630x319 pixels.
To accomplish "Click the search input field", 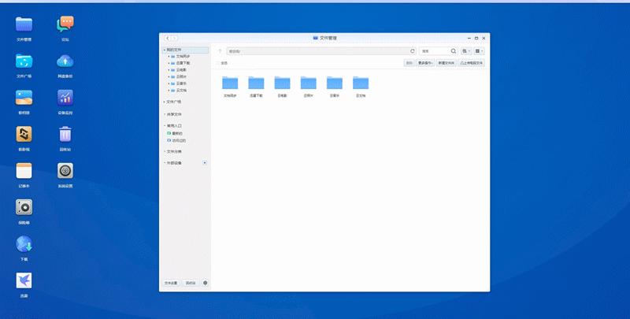I will [x=433, y=50].
